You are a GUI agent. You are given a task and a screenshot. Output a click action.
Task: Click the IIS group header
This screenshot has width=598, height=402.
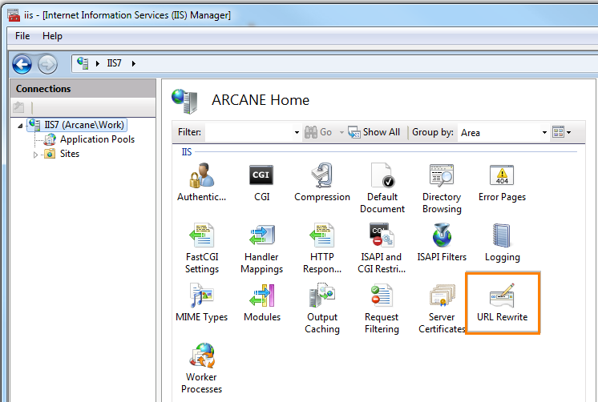(187, 151)
